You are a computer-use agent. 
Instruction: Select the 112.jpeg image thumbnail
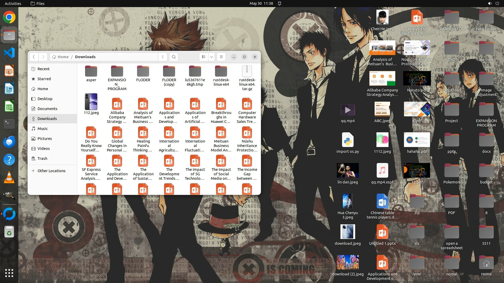pos(91,102)
